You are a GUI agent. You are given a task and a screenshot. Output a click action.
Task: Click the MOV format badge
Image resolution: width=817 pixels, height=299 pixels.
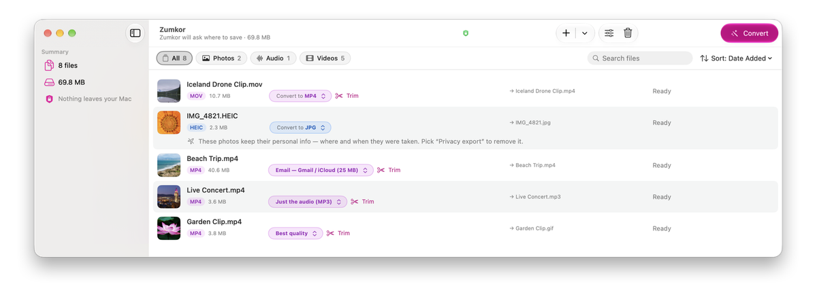tap(196, 96)
